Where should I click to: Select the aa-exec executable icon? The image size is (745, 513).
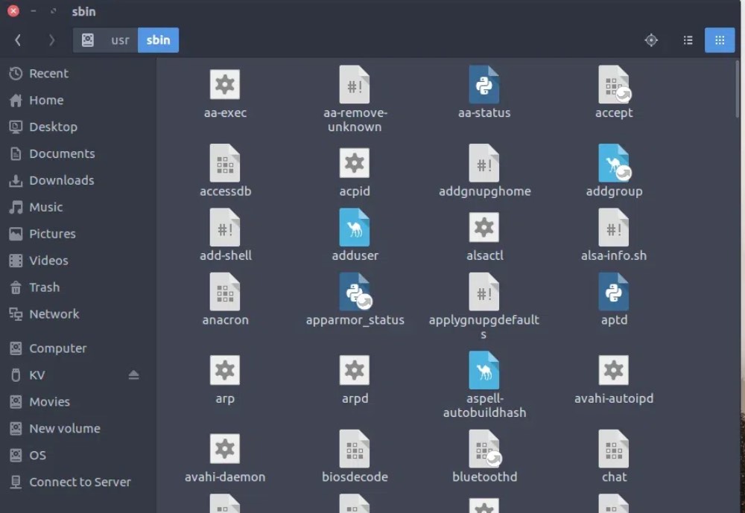225,86
